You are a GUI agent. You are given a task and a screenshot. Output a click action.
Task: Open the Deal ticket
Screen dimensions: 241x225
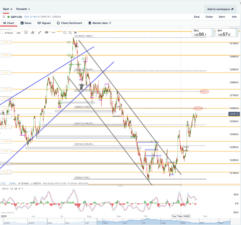coord(197,17)
